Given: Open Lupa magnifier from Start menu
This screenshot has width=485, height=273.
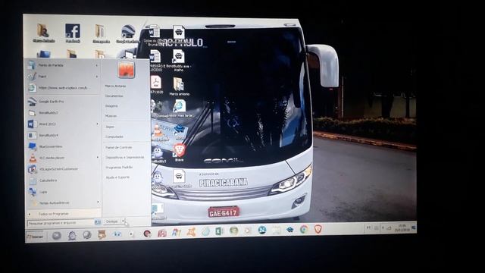Looking at the screenshot, I should [x=63, y=192].
